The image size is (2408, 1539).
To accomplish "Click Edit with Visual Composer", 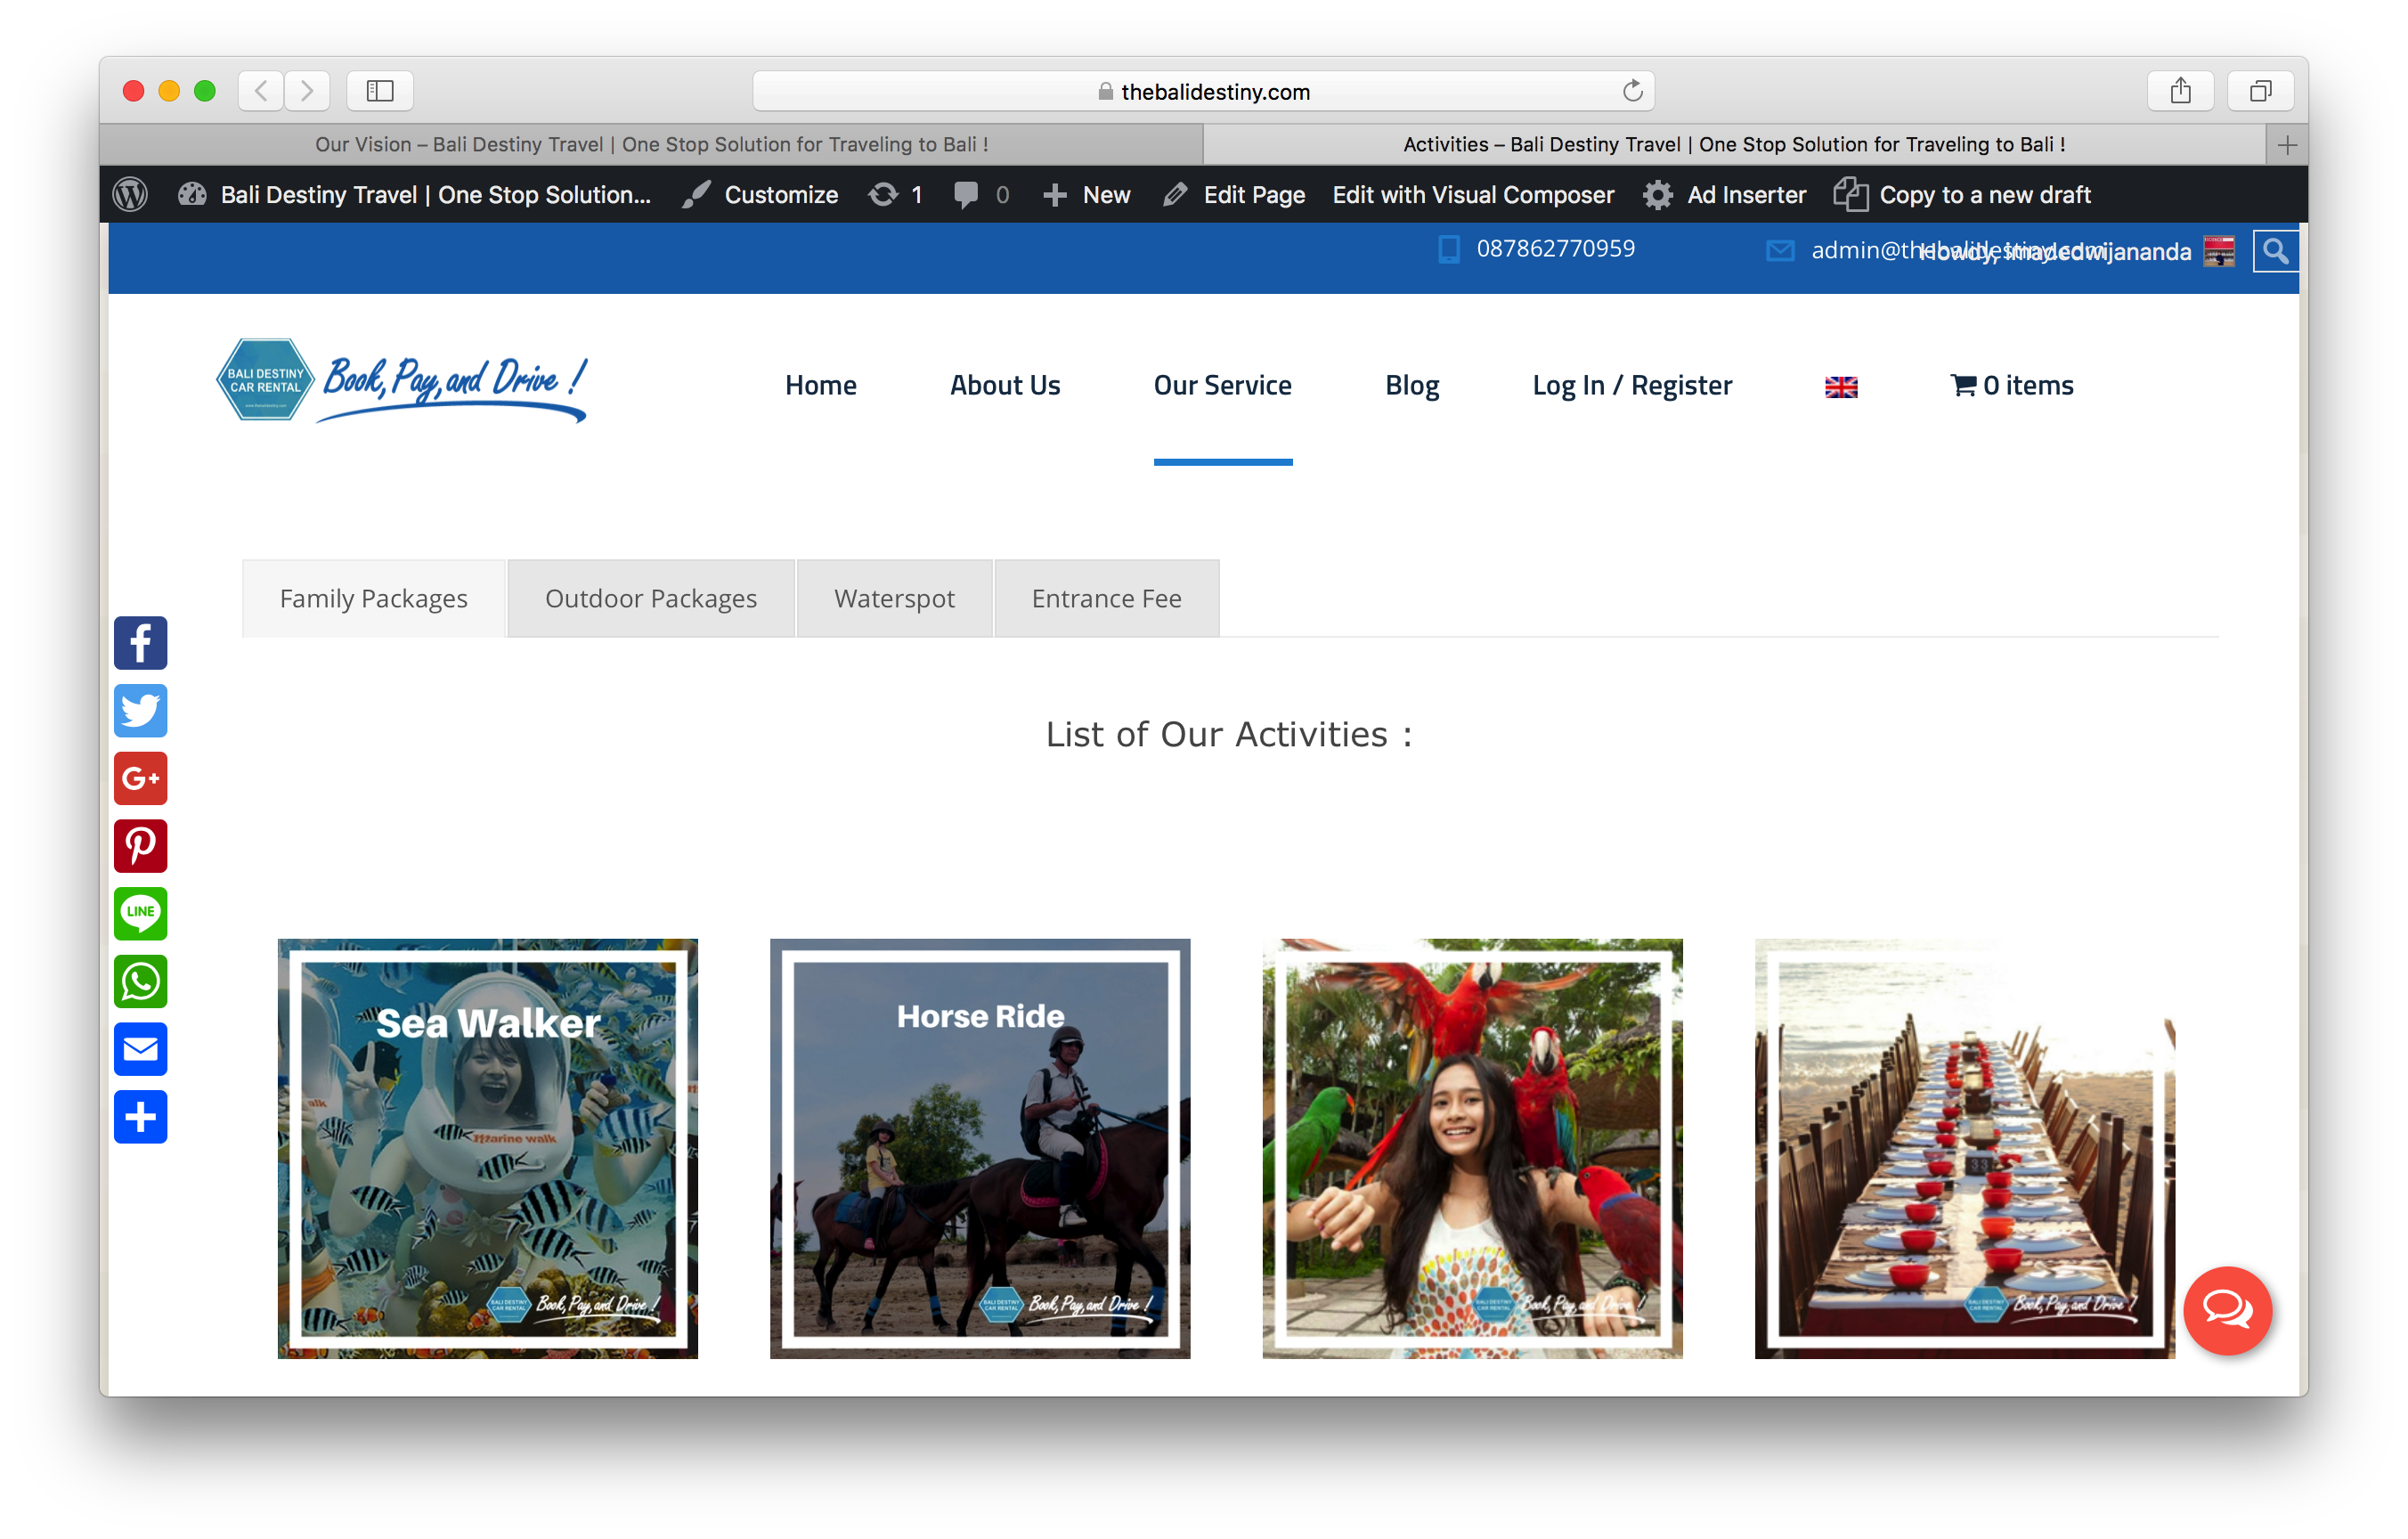I will click(x=1472, y=195).
